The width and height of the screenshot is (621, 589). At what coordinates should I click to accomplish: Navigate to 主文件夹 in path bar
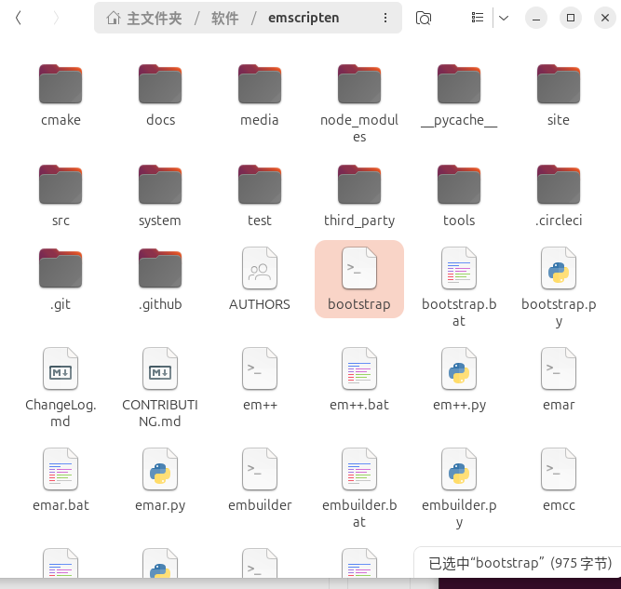[144, 19]
